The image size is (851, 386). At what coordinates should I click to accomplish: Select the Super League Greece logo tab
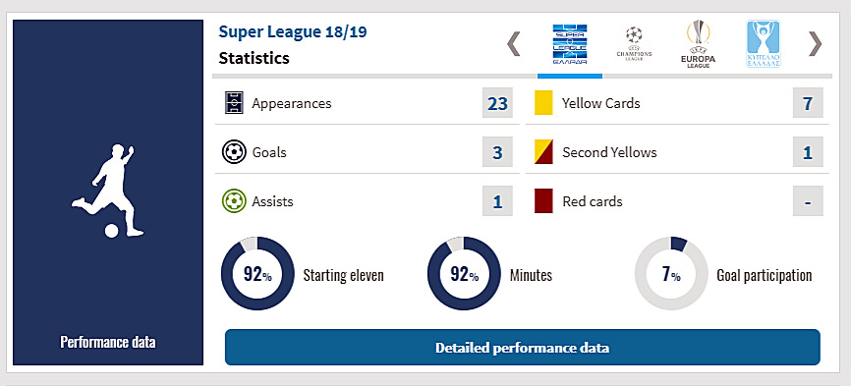(569, 44)
